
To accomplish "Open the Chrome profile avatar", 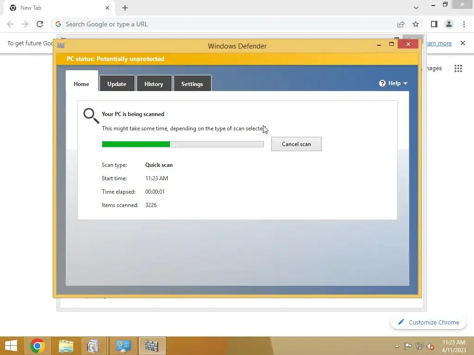I will coord(449,24).
